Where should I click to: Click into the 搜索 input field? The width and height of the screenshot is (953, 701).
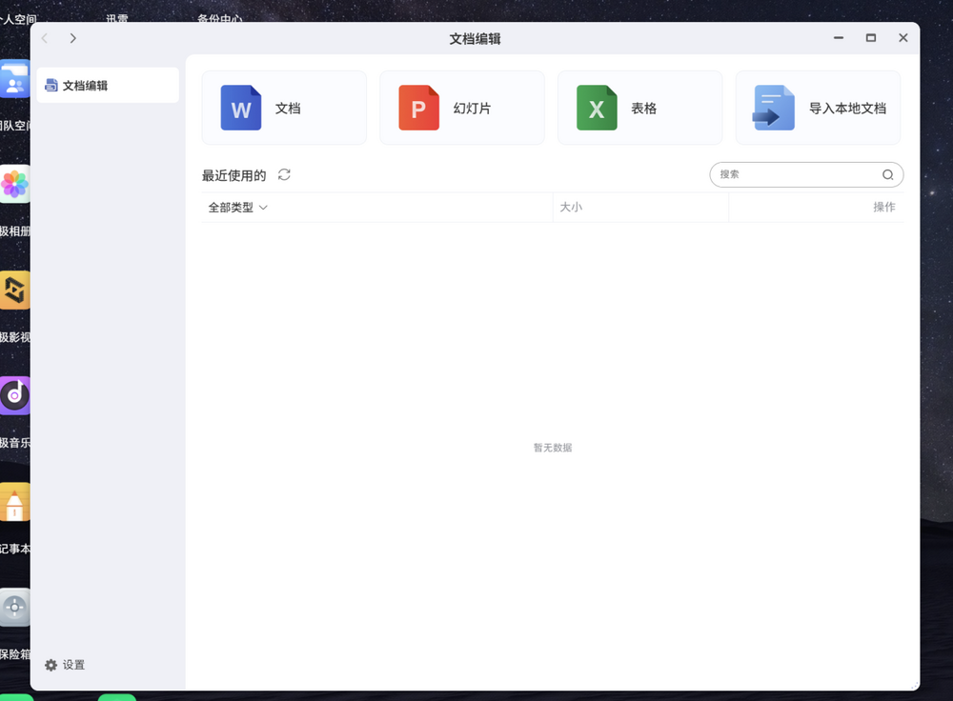coord(796,174)
